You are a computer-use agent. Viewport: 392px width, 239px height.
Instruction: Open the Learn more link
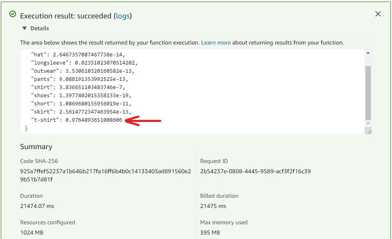pos(216,42)
